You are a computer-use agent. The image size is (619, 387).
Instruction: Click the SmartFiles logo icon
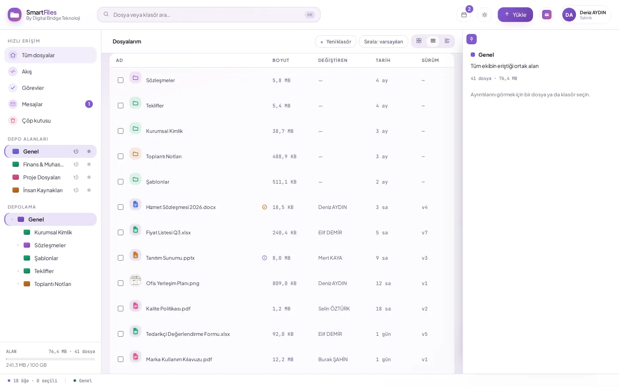tap(15, 15)
